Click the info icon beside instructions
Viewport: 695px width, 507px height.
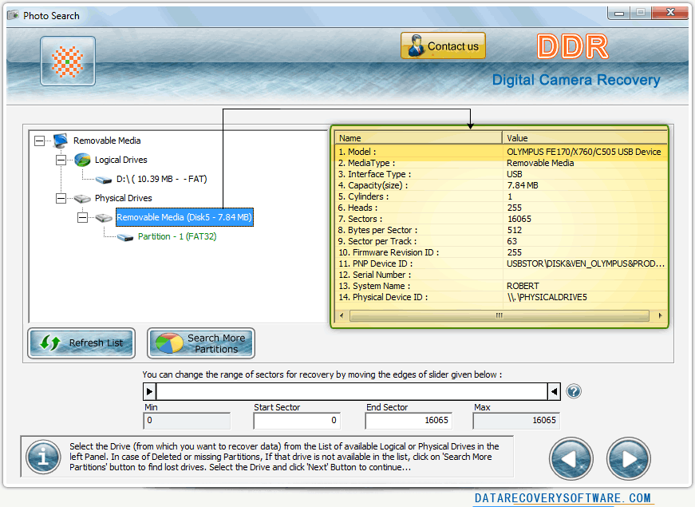coord(43,457)
